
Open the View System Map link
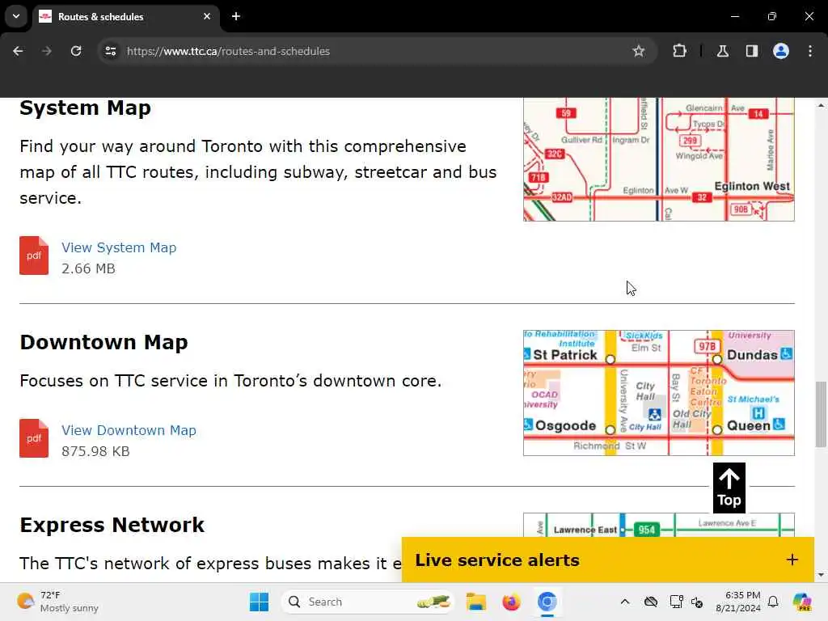pos(119,247)
